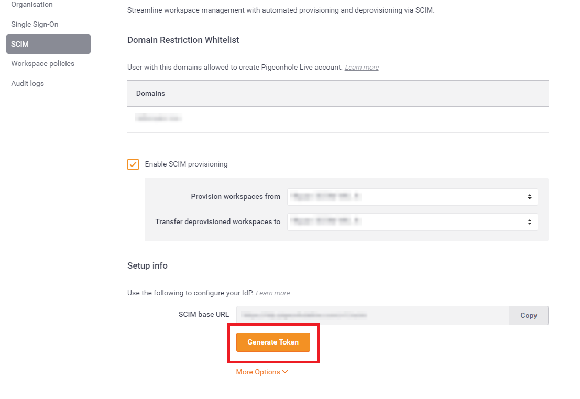Toggle the Enable SCIM provisioning checkbox
This screenshot has width=580, height=399.
tap(133, 164)
